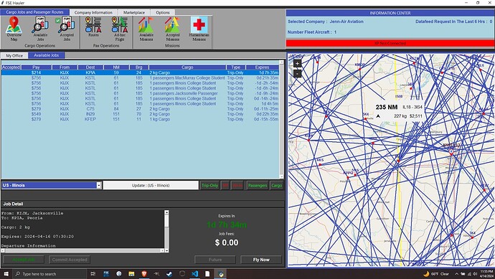The image size is (495, 279).
Task: Click the job list vertical scrollbar
Action: point(281,119)
